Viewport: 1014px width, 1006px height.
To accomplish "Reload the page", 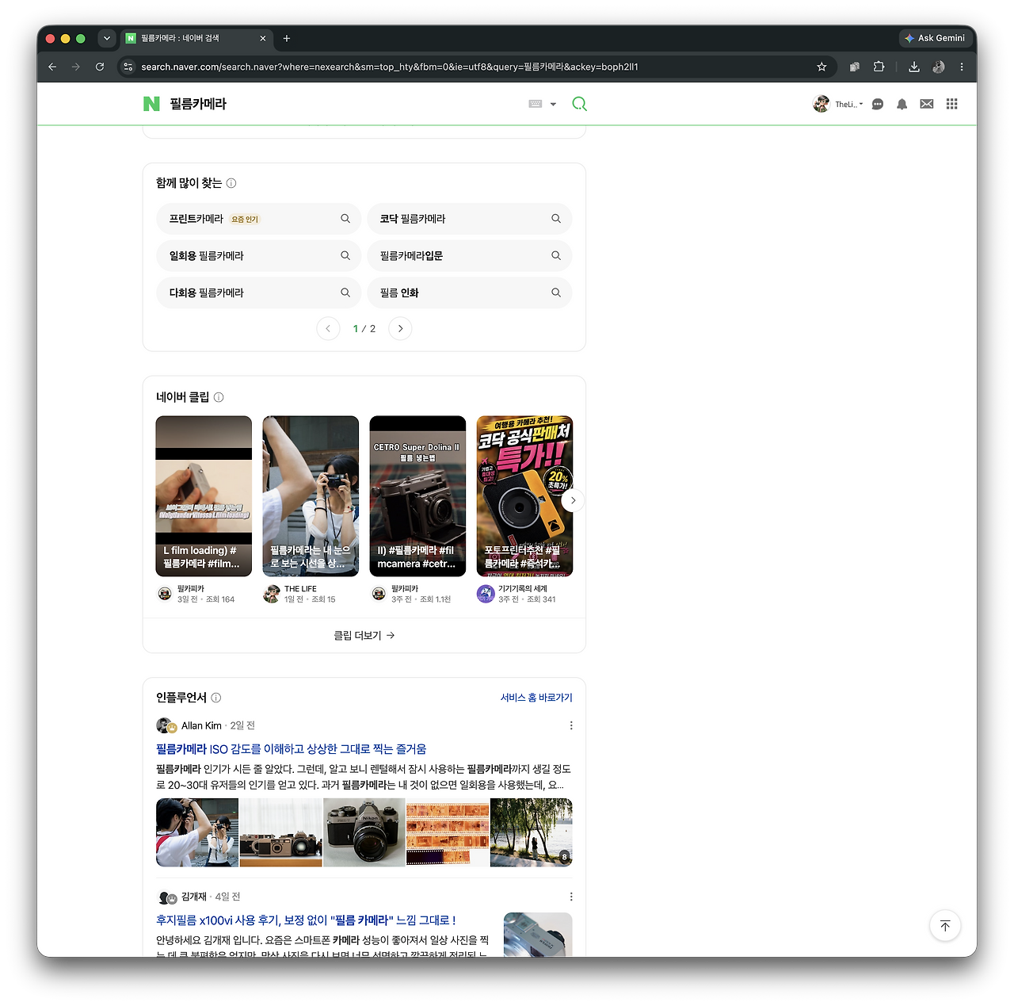I will click(100, 67).
